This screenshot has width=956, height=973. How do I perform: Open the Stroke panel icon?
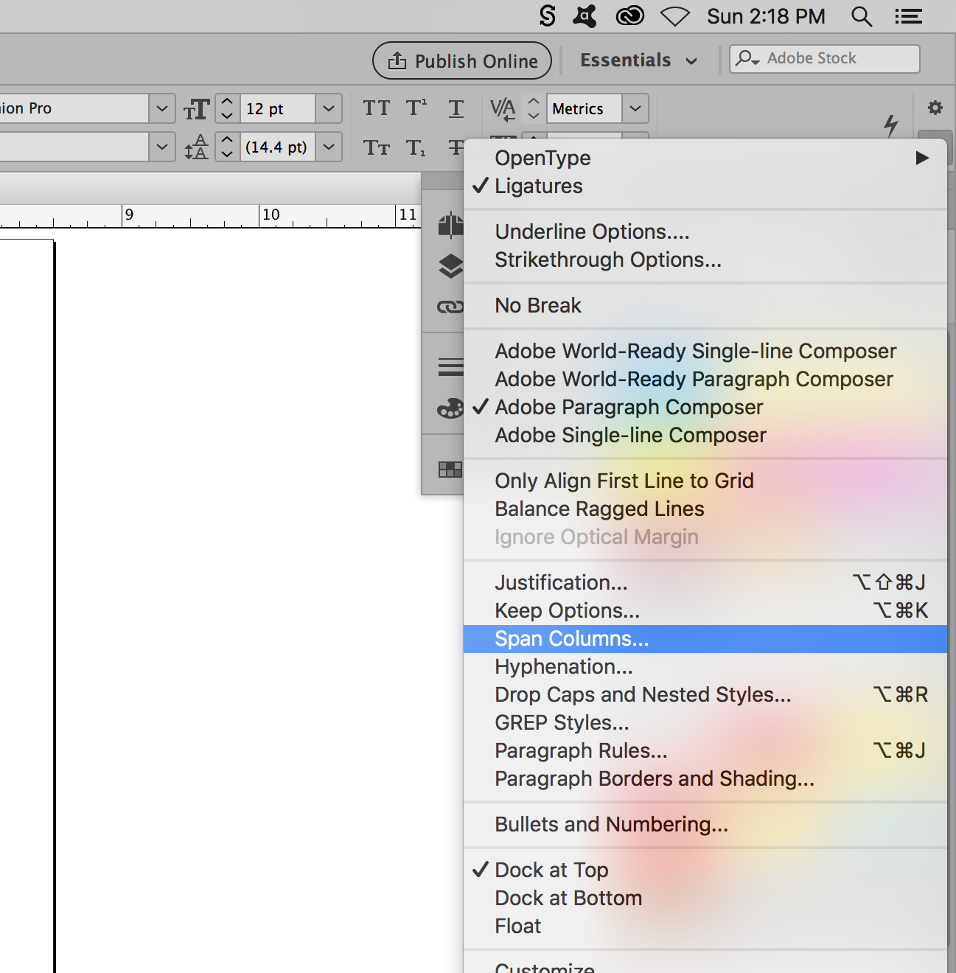450,366
